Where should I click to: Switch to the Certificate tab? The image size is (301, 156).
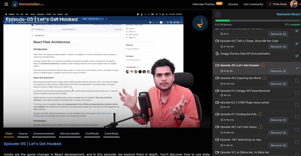click(x=92, y=134)
